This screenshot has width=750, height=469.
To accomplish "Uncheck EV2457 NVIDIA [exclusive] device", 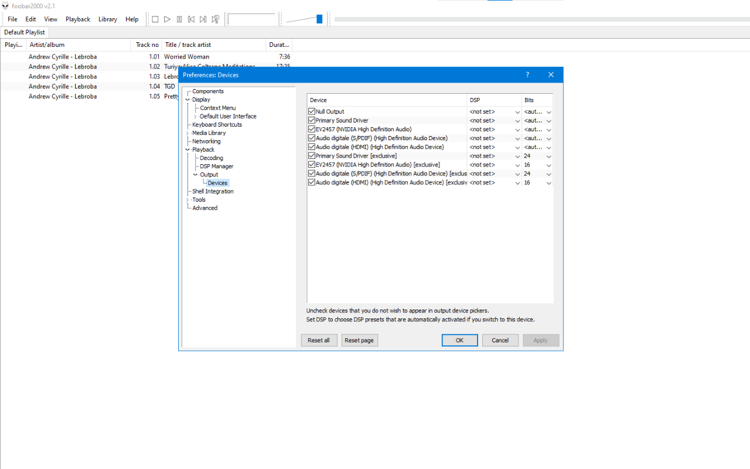I will (312, 165).
